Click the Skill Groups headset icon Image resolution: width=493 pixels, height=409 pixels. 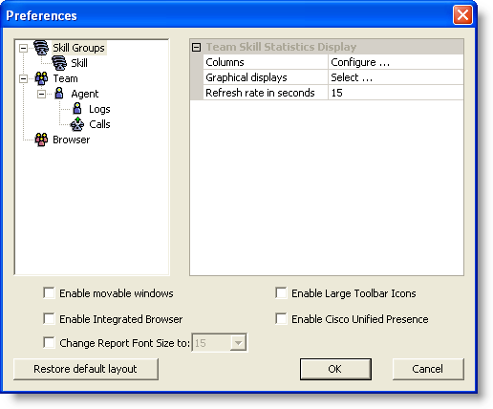(41, 48)
